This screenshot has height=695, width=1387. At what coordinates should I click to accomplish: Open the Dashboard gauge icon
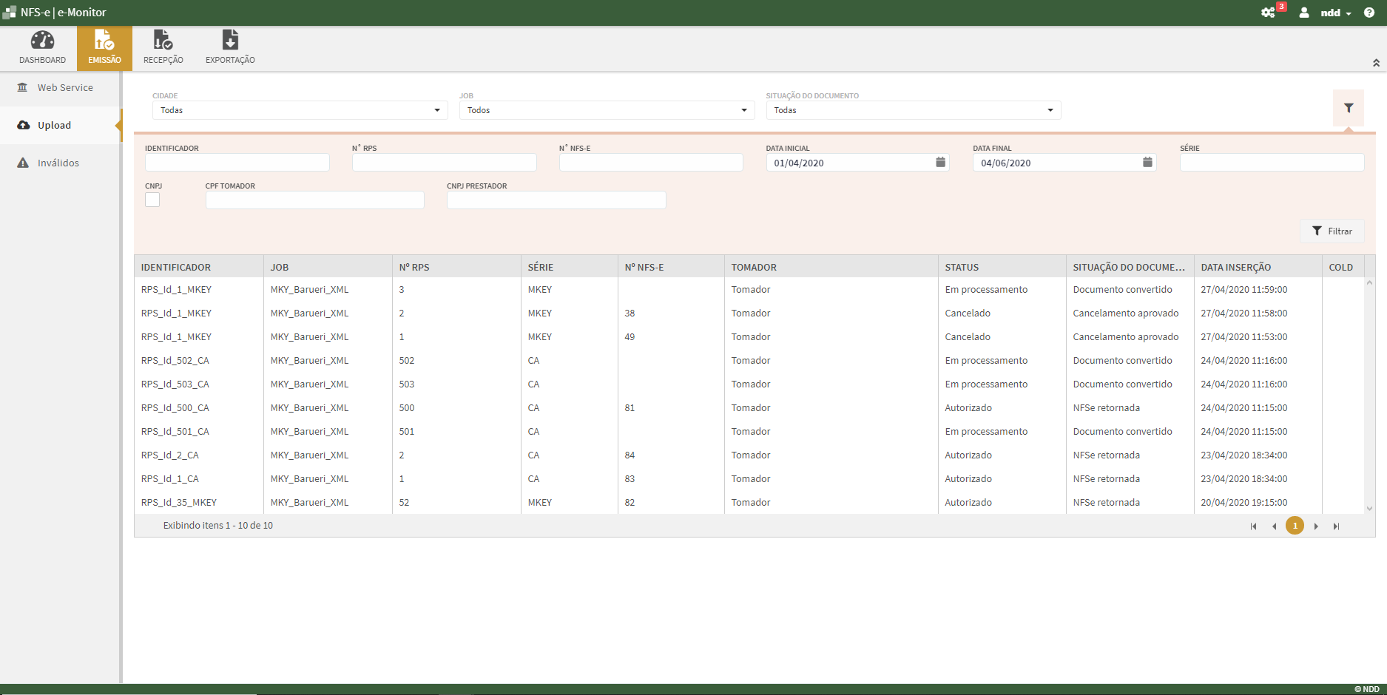pos(42,41)
